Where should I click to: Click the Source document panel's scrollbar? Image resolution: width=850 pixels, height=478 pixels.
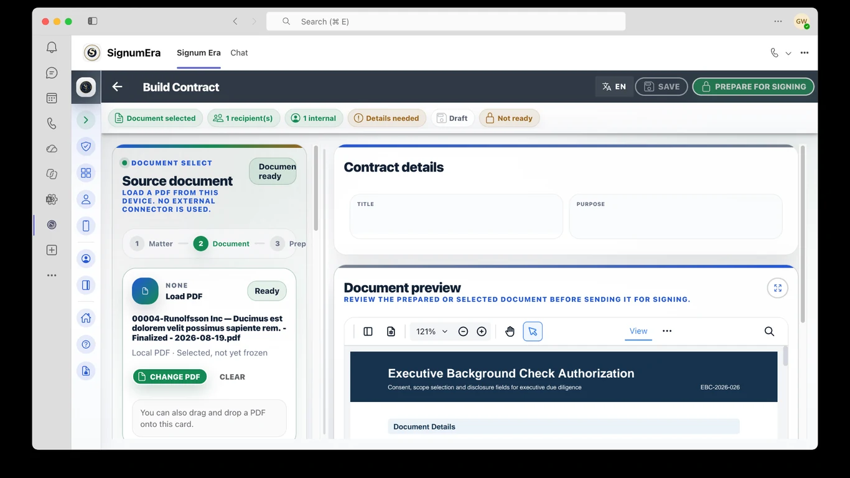pos(315,189)
